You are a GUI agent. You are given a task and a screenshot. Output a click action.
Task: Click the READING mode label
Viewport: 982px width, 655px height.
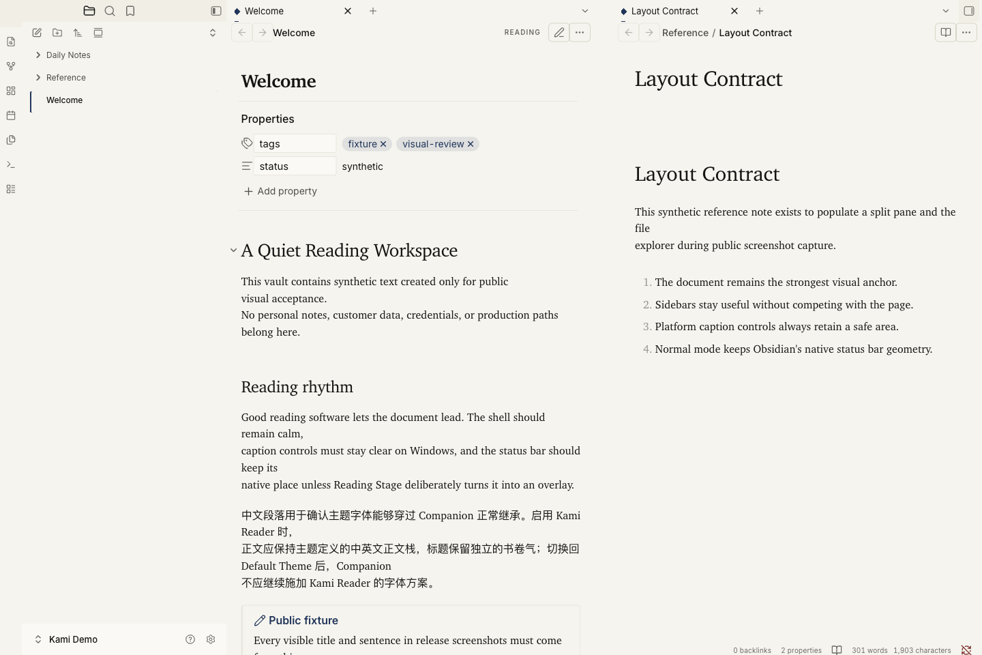[522, 33]
